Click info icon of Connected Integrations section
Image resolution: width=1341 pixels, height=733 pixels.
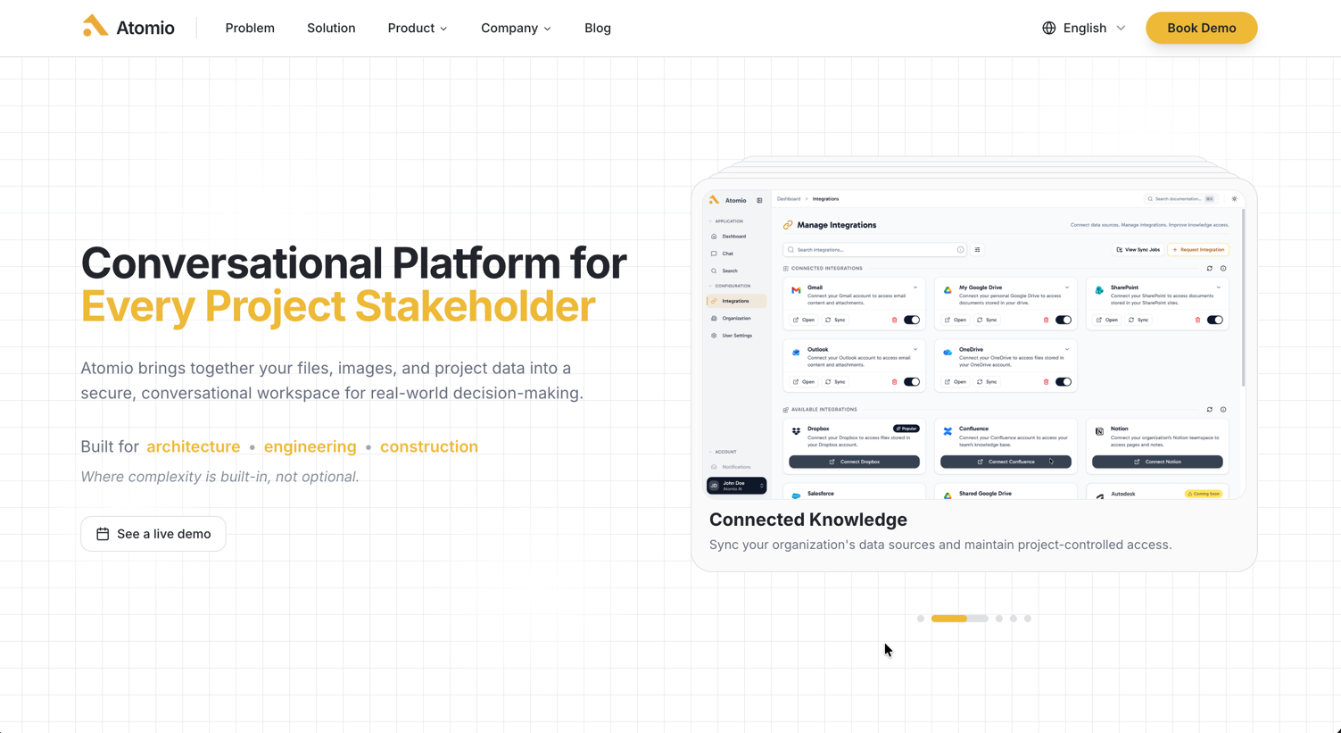pos(1223,268)
